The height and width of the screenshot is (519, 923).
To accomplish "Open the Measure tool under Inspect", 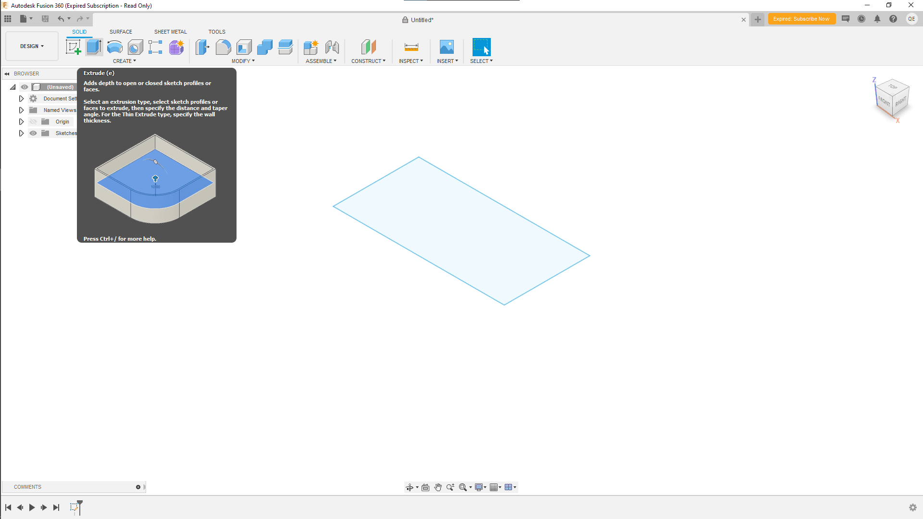I will tap(411, 47).
